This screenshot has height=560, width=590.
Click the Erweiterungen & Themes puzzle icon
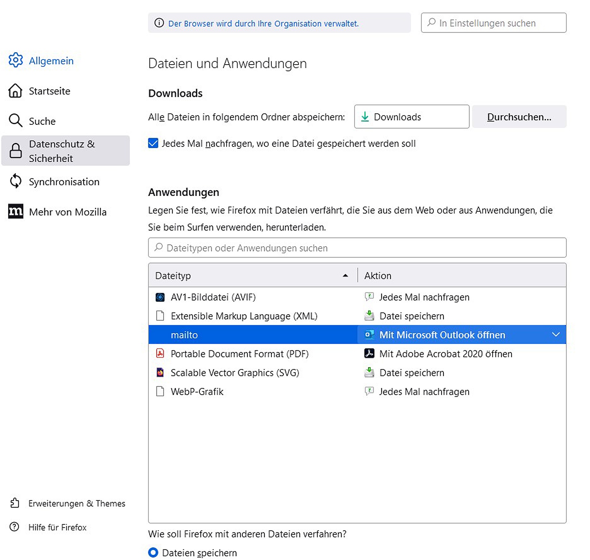15,503
